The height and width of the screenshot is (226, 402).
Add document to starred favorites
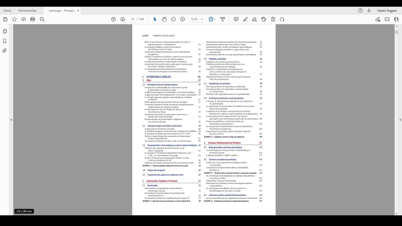pyautogui.click(x=14, y=19)
